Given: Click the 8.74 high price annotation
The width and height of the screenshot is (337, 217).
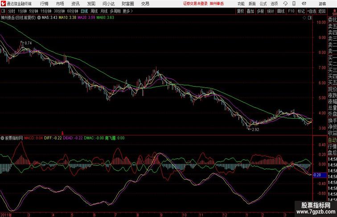Looking at the screenshot, I should (28, 43).
